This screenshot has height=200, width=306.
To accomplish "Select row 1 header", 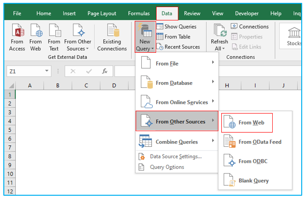I will (10, 95).
